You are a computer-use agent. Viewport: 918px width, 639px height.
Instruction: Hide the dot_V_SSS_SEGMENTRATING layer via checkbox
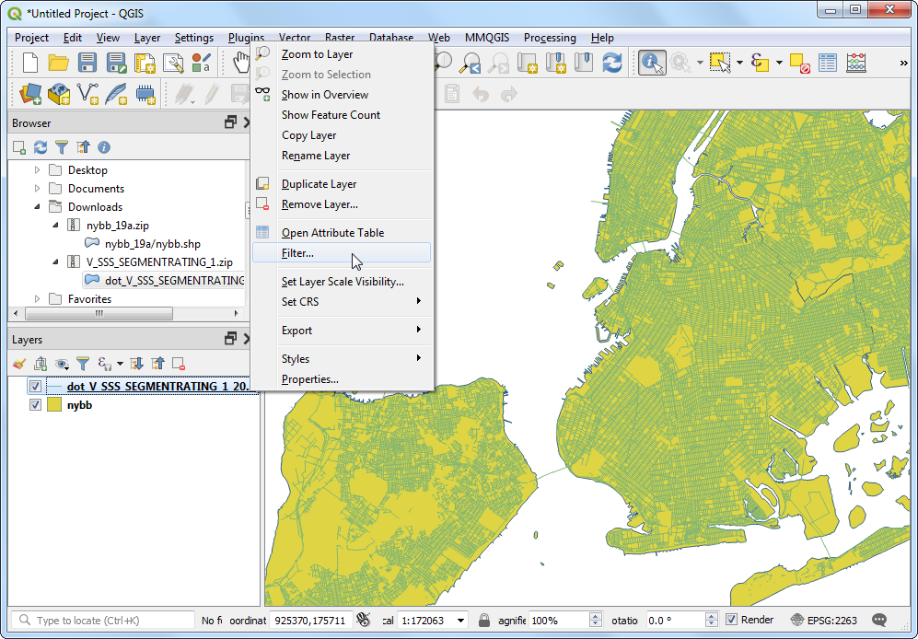coord(36,387)
